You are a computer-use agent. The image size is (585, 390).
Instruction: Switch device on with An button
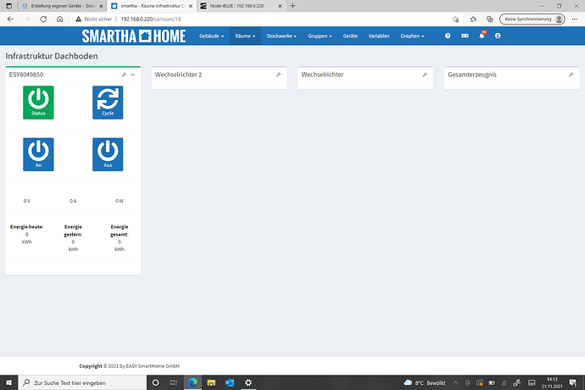[37, 154]
